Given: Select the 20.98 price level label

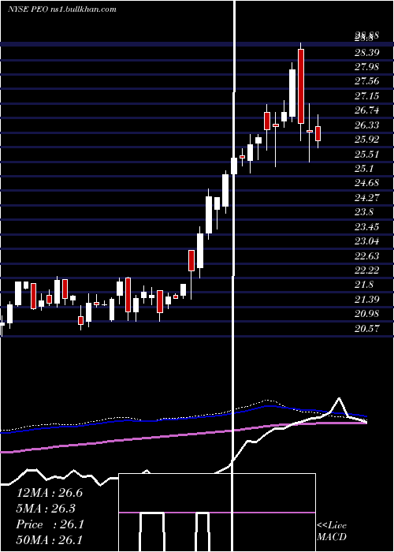Looking at the screenshot, I should click(x=367, y=314).
